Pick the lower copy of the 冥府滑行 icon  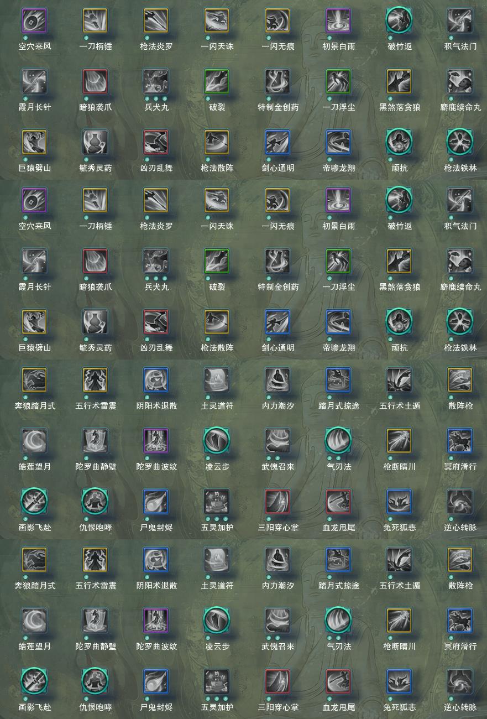pos(460,621)
